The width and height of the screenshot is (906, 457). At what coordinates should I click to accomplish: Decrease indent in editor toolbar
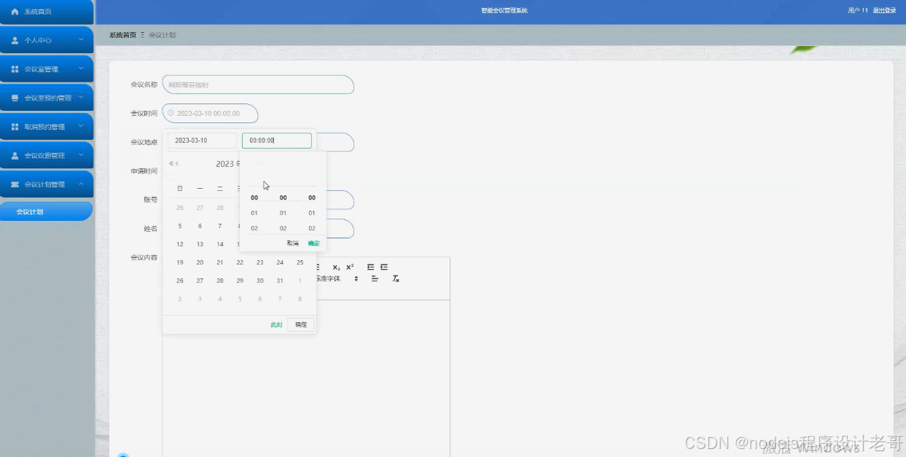[370, 267]
